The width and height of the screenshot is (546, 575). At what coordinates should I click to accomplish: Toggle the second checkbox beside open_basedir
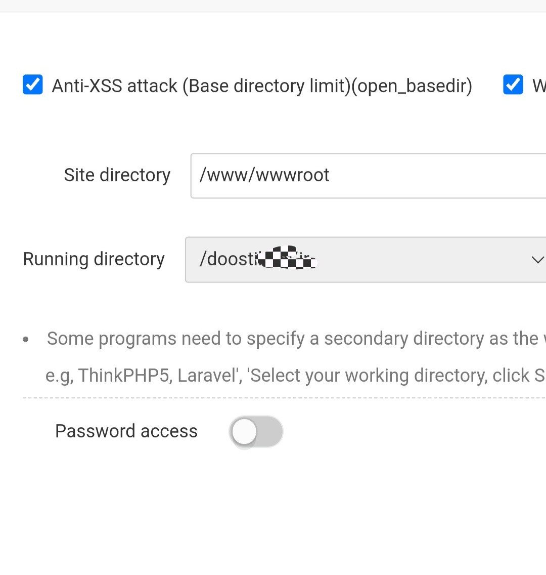point(513,85)
